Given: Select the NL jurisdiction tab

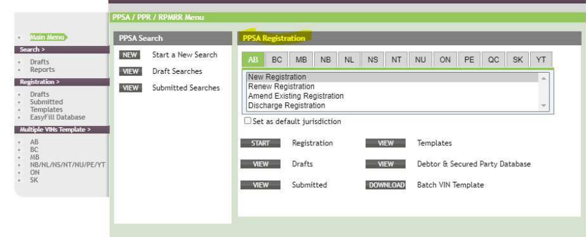Looking at the screenshot, I should pyautogui.click(x=349, y=60).
